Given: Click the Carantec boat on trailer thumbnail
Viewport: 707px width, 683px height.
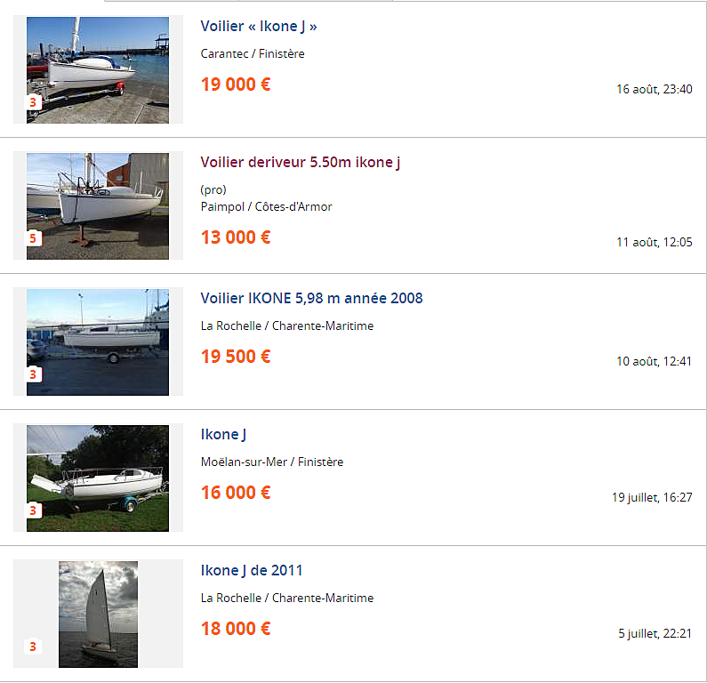Looking at the screenshot, I should click(98, 70).
